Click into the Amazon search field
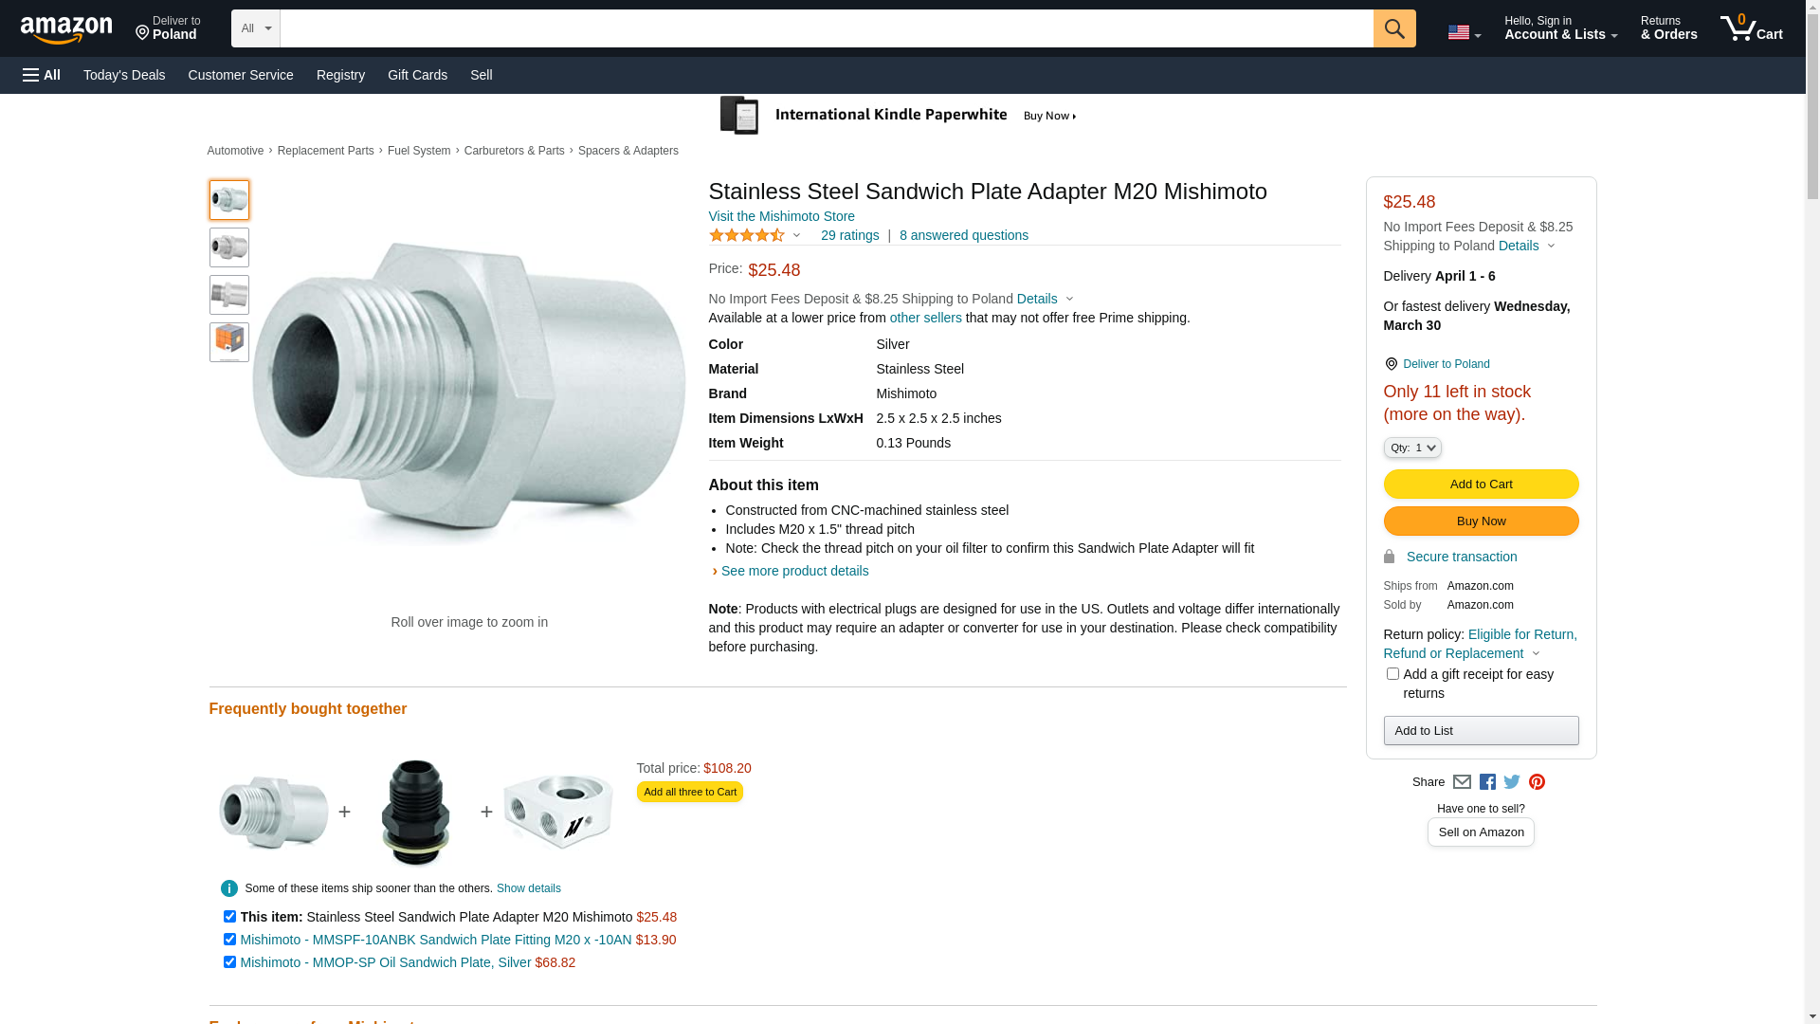This screenshot has width=1820, height=1024. pyautogui.click(x=826, y=28)
